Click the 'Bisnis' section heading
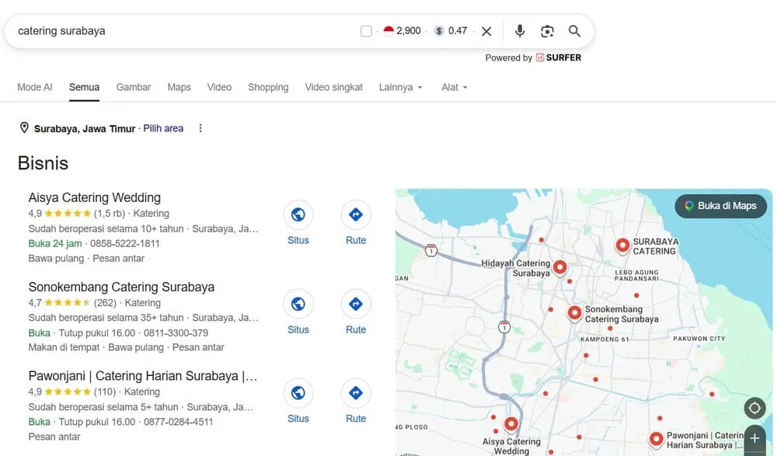This screenshot has height=456, width=777. pyautogui.click(x=43, y=163)
